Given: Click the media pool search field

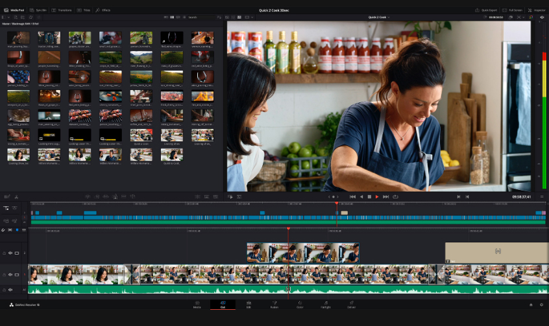Looking at the screenshot, I should click(x=202, y=17).
